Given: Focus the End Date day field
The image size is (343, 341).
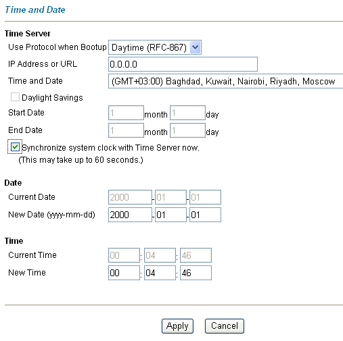Looking at the screenshot, I should (x=187, y=130).
